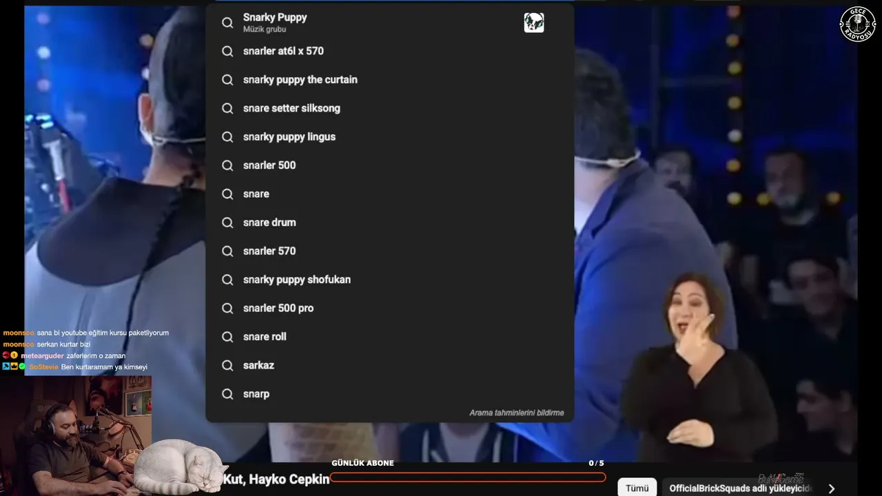Select the 'Tümü' filter chip
Screen dimensions: 882x496
pos(637,488)
